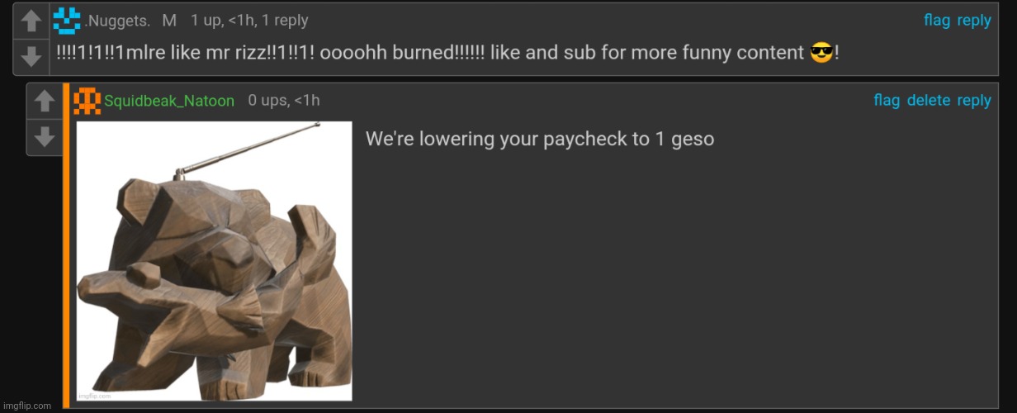Click the orange pixel avatar of Squidbeak_Natoon
Viewport: 1017px width, 413px height.
point(88,101)
